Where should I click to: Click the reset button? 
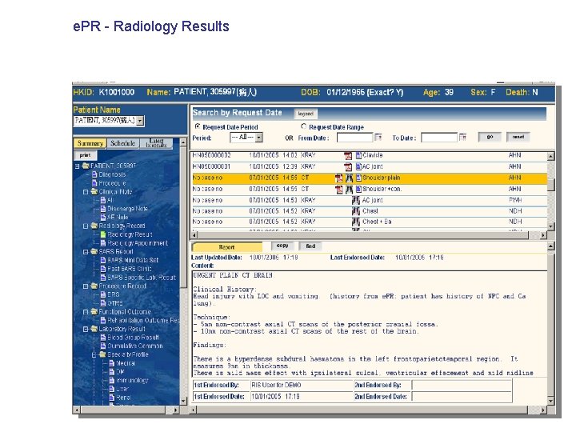518,137
